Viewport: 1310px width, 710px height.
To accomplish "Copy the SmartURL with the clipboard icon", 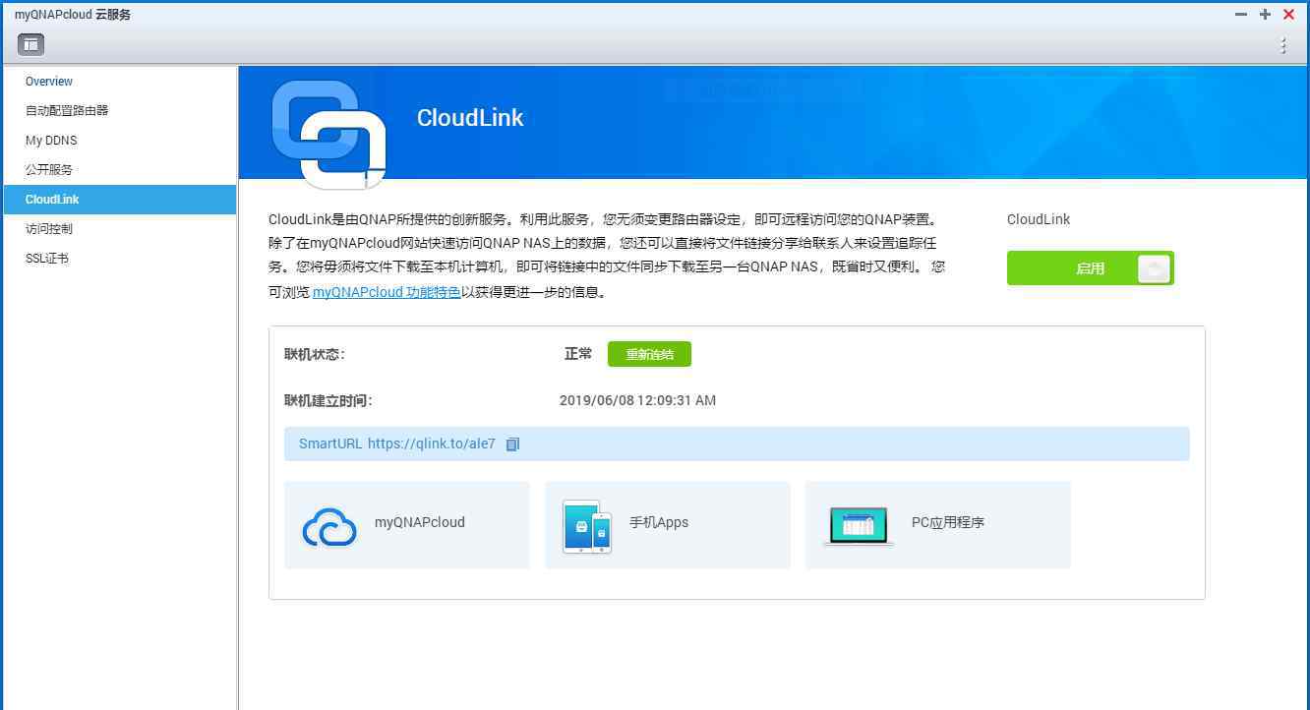I will pyautogui.click(x=512, y=444).
